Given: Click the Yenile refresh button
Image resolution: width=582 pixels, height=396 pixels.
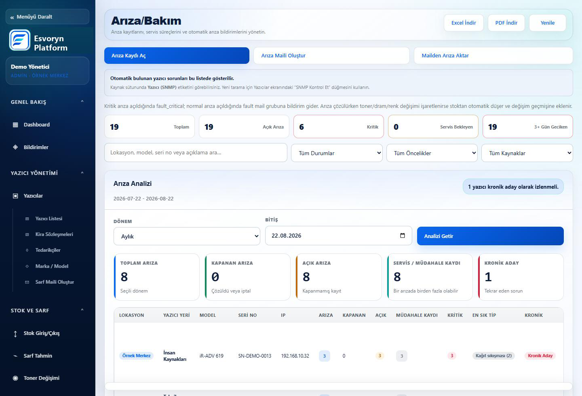Looking at the screenshot, I should click(548, 23).
